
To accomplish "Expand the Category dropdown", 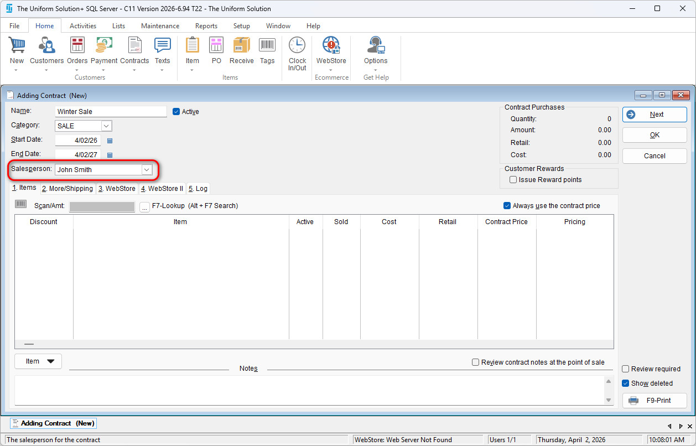I will pyautogui.click(x=106, y=126).
